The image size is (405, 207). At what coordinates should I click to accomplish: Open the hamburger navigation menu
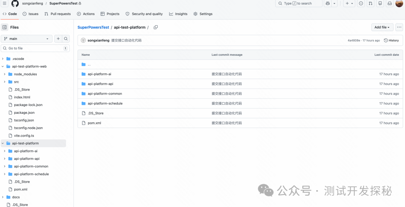tap(4, 3)
